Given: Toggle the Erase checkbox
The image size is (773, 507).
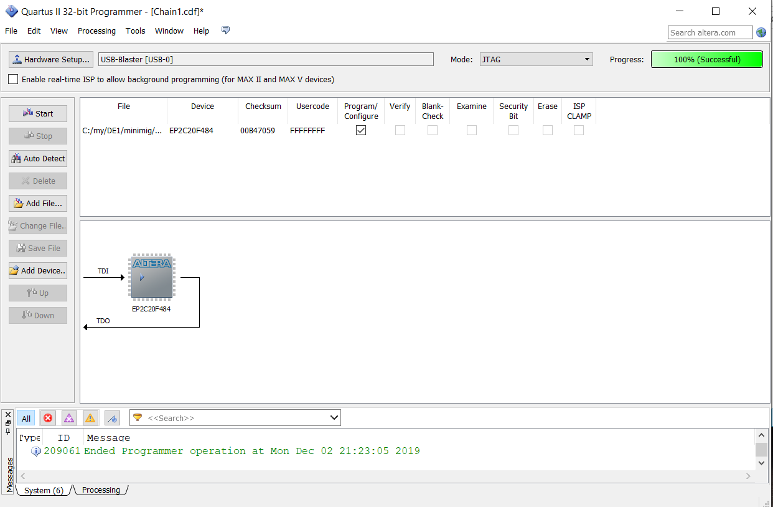Looking at the screenshot, I should click(548, 130).
